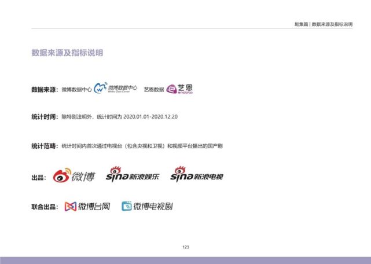371x264 pixels.
Task: Click the header text 剧集篇 | 数据来源及指标说明
Action: pyautogui.click(x=324, y=24)
